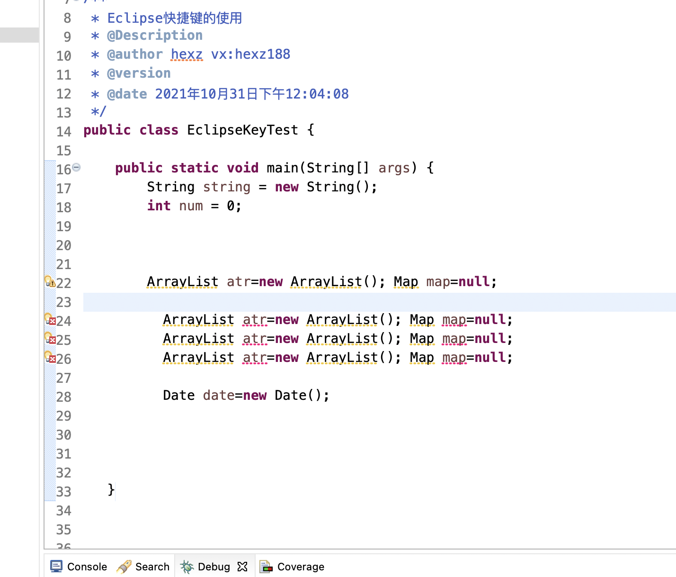Click the EclipseKeyTest class name
The image size is (676, 577).
pyautogui.click(x=242, y=130)
